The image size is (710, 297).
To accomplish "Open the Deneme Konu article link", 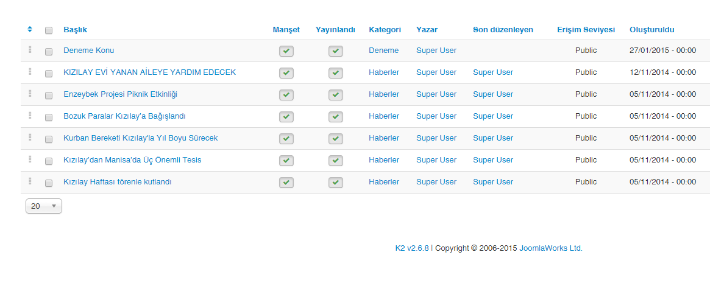I will point(88,51).
